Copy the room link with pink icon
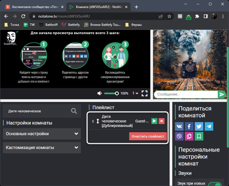 click(189, 136)
